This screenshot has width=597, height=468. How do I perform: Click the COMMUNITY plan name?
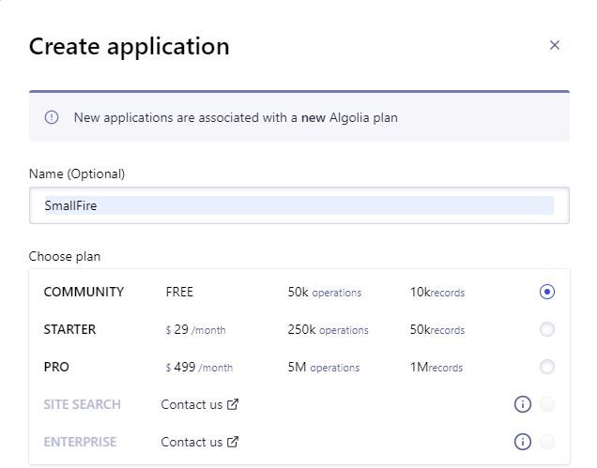pyautogui.click(x=84, y=292)
